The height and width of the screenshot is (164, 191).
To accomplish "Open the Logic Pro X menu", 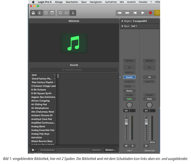I will (x=45, y=2).
